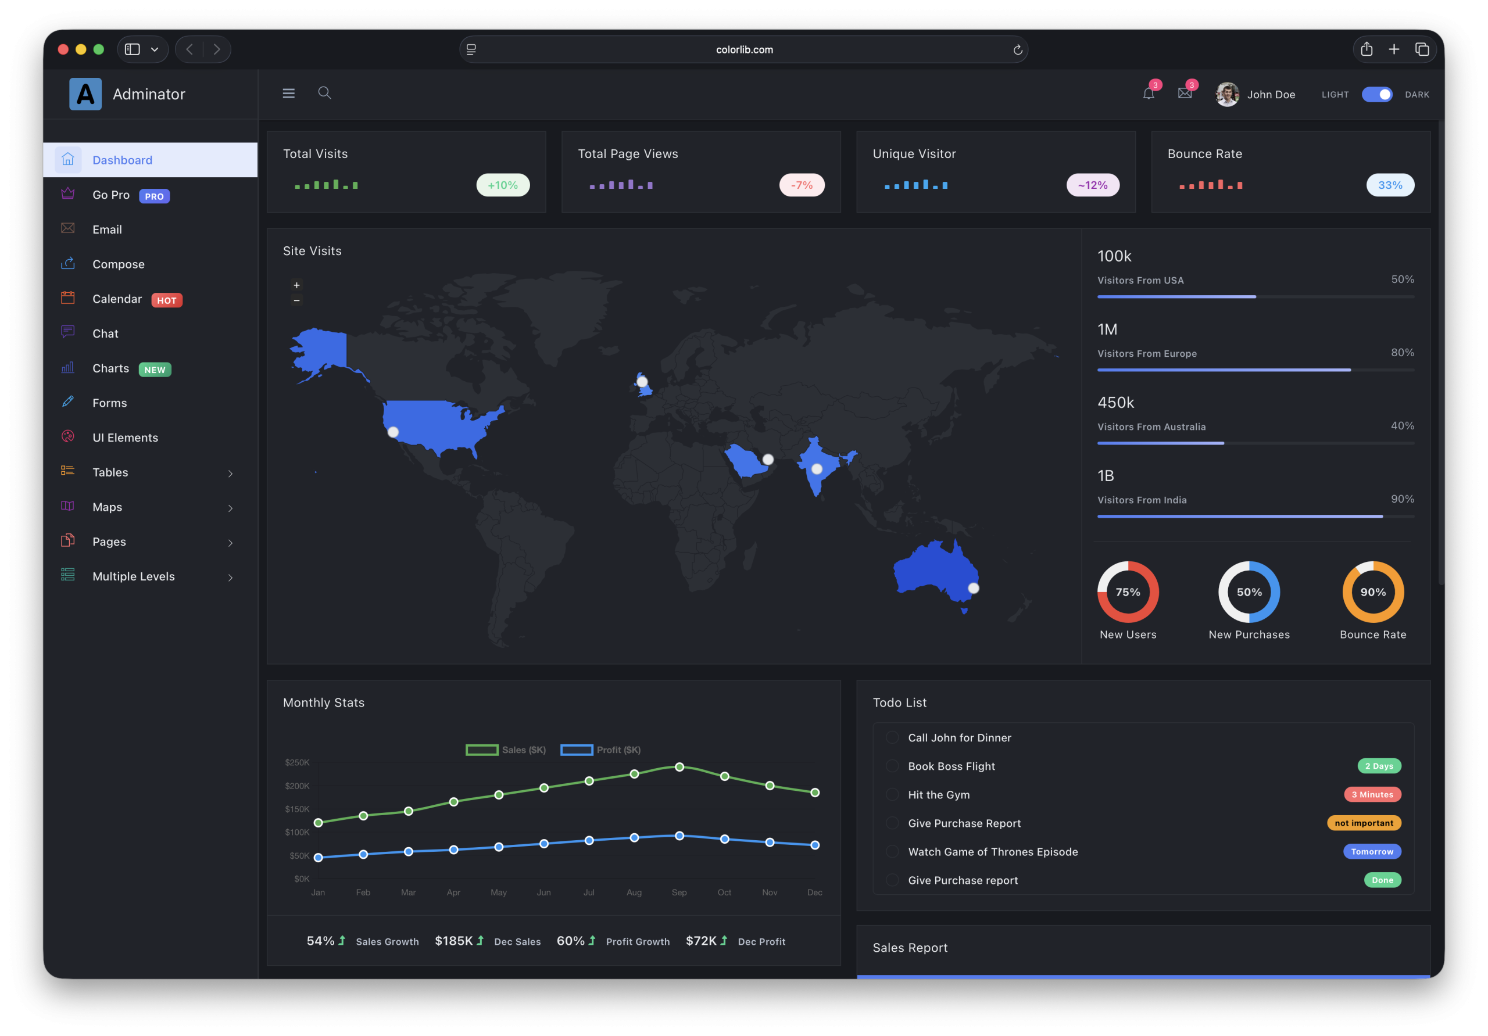1488x1036 pixels.
Task: Open the messages envelope icon
Action: click(x=1185, y=94)
